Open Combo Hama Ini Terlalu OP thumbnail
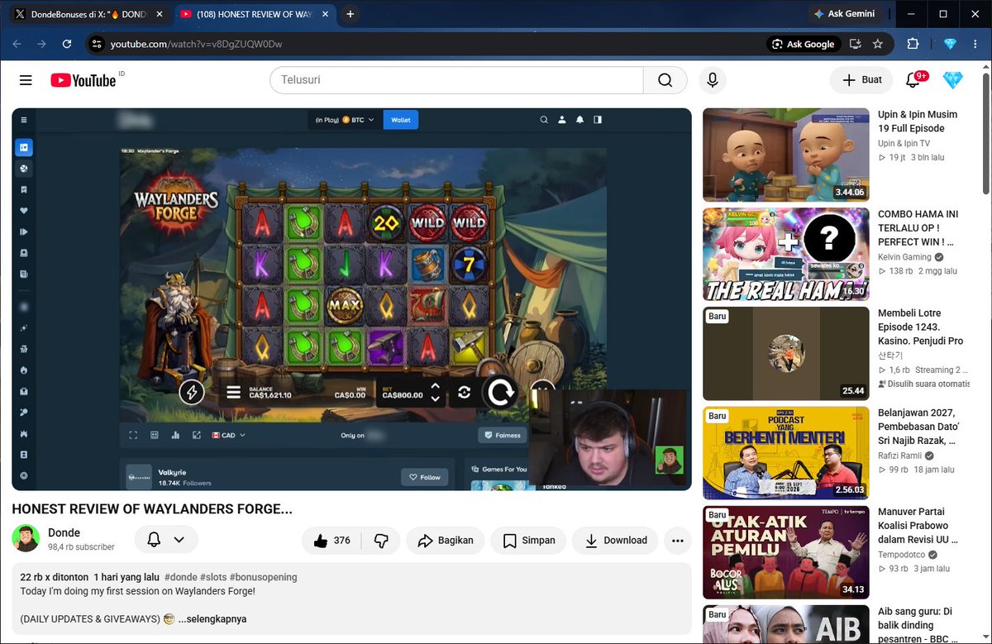 click(x=786, y=255)
